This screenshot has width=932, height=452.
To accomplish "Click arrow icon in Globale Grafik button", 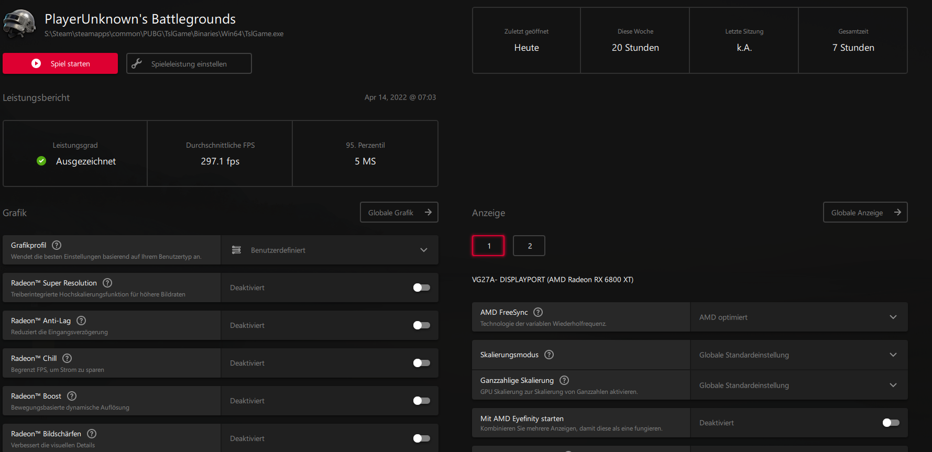I will pyautogui.click(x=428, y=212).
